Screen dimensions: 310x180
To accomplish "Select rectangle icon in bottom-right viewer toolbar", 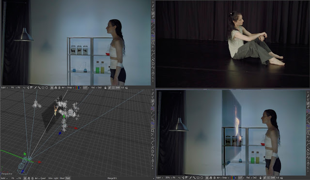I will pyautogui.click(x=198, y=178).
